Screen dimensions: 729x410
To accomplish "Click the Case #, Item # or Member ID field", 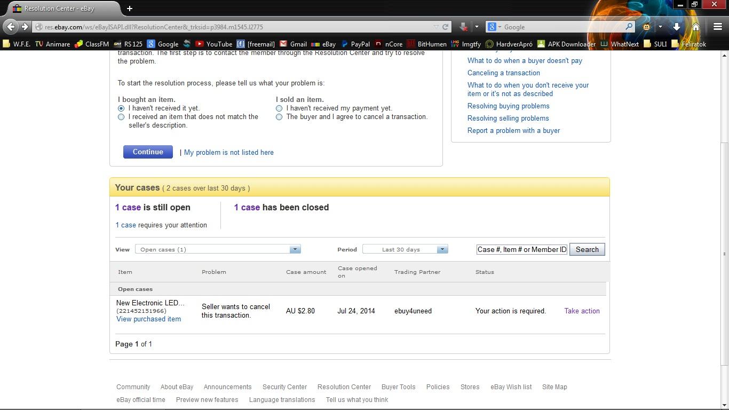I will point(522,249).
